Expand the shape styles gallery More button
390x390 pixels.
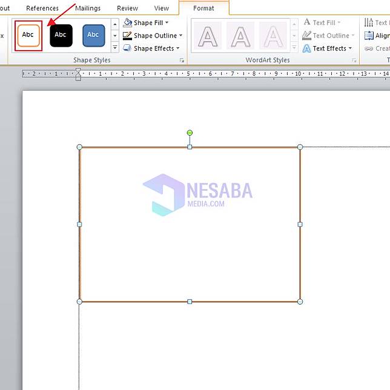pyautogui.click(x=115, y=47)
